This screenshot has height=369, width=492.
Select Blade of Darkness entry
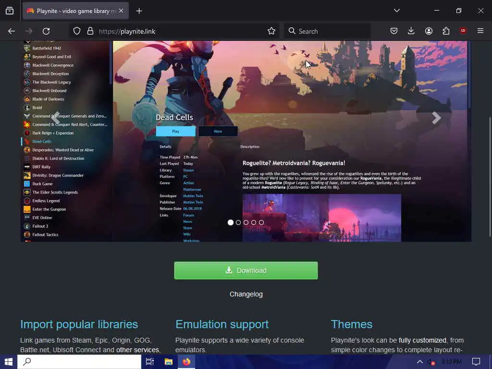pyautogui.click(x=49, y=99)
